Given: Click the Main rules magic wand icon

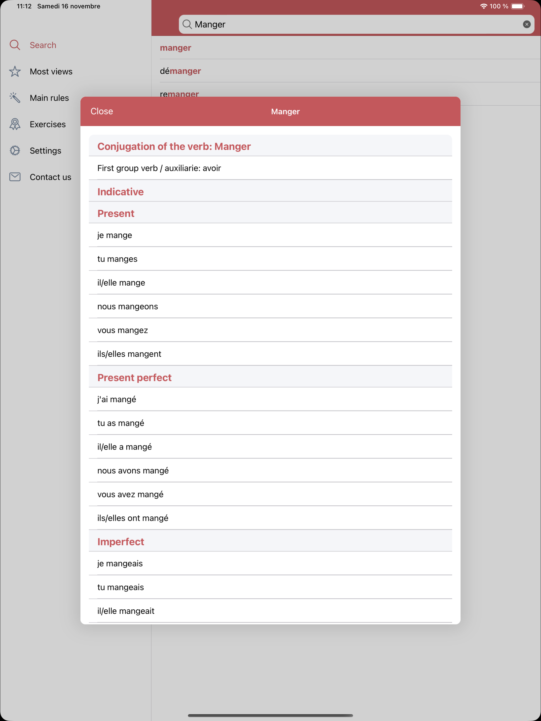Looking at the screenshot, I should coord(15,98).
